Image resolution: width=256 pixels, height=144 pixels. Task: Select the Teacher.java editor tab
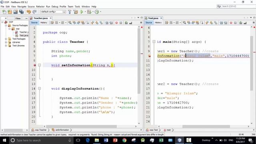click(x=41, y=18)
